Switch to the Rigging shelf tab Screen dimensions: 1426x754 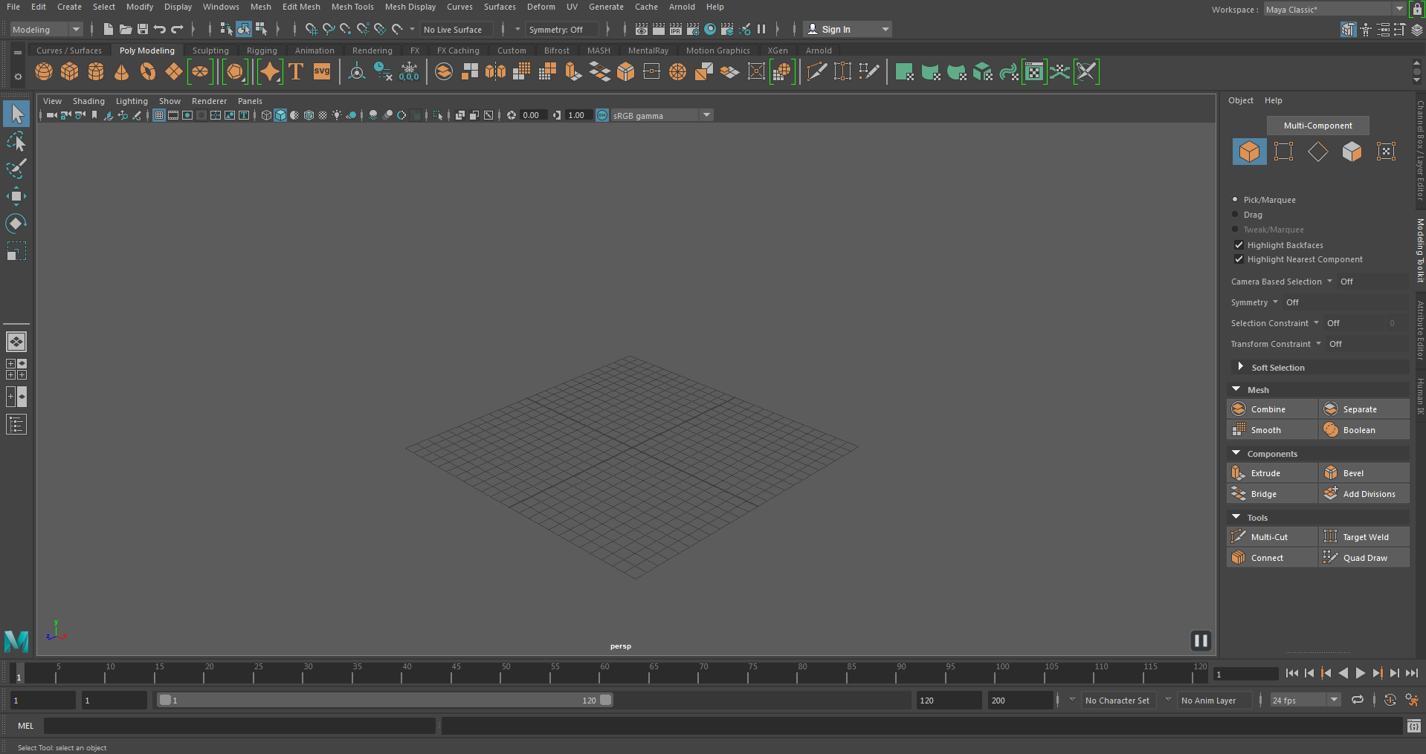click(262, 51)
